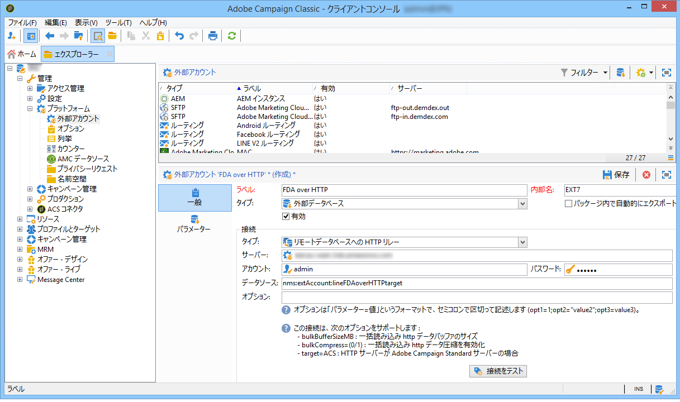
Task: Click the アカウント field containing admin
Action: tap(404, 270)
